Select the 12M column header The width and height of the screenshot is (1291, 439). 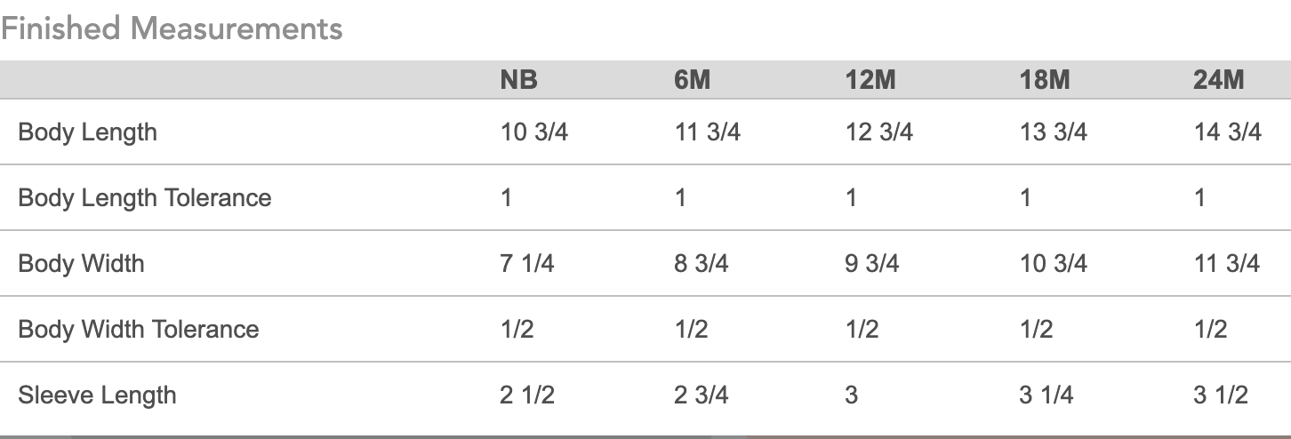[x=870, y=81]
